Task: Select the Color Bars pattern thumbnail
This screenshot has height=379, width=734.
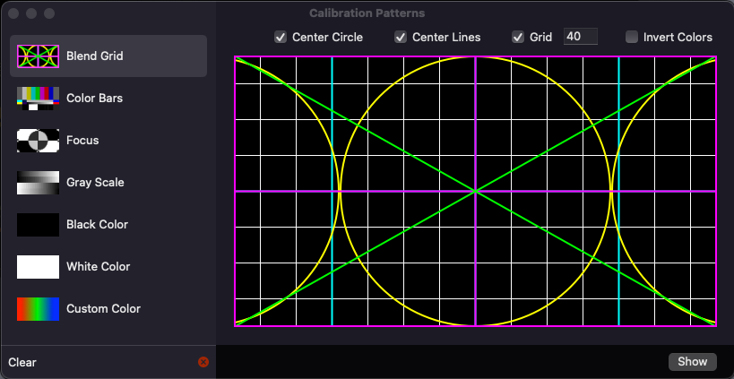Action: [38, 99]
